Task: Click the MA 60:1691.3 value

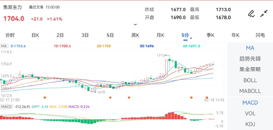Action: coord(192,46)
